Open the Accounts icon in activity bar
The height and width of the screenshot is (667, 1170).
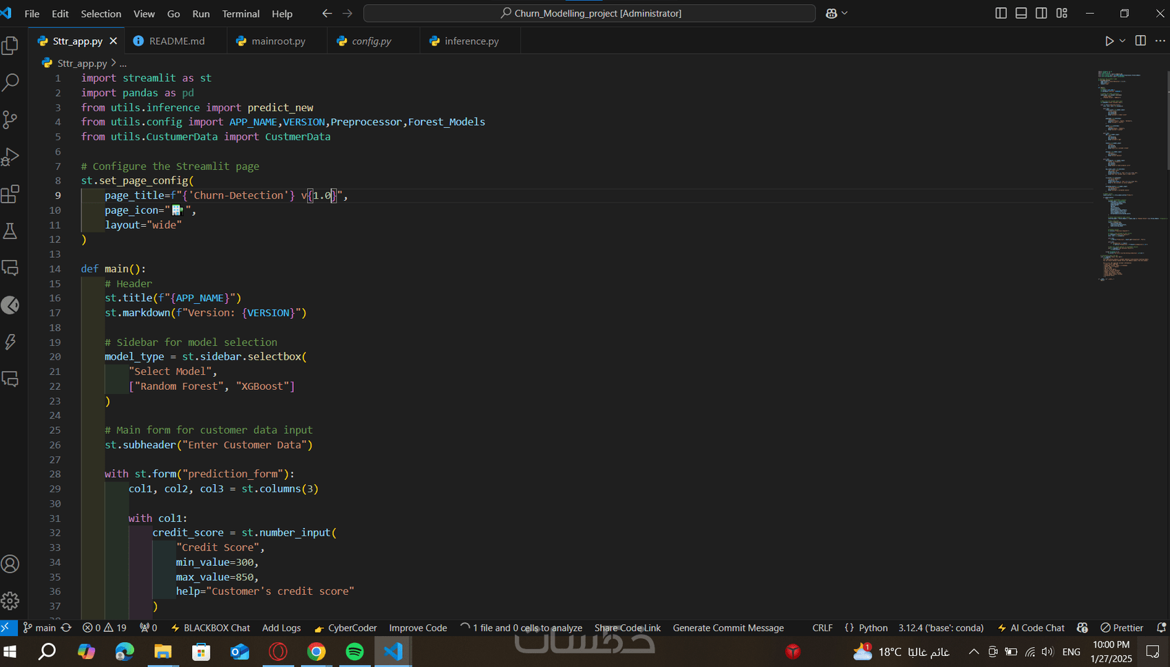pyautogui.click(x=10, y=564)
